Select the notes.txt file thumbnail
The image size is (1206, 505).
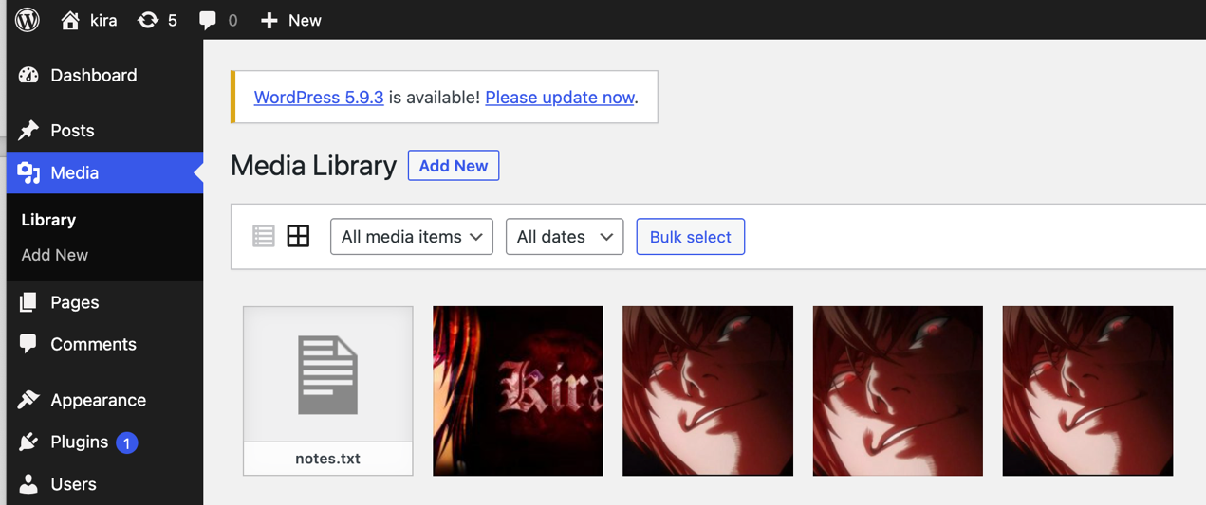coord(327,389)
